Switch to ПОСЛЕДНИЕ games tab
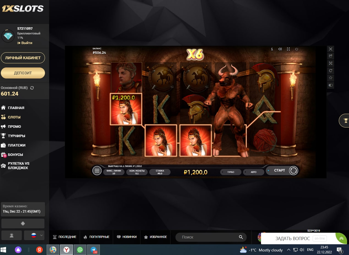The width and height of the screenshot is (349, 255). 65,237
